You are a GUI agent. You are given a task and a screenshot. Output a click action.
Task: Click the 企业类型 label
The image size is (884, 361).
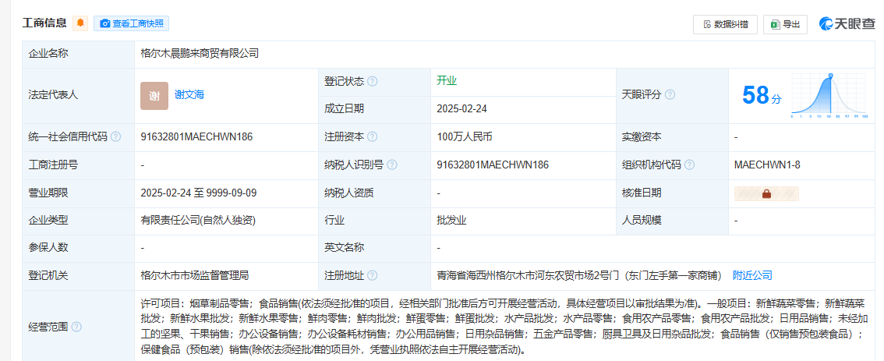tap(48, 221)
